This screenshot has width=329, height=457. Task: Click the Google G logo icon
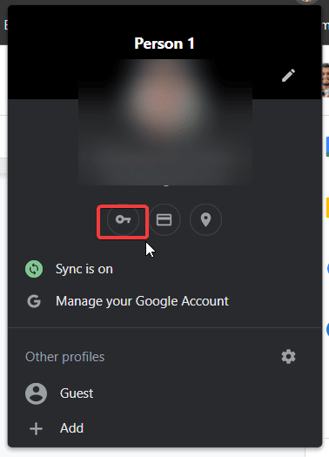pyautogui.click(x=34, y=301)
